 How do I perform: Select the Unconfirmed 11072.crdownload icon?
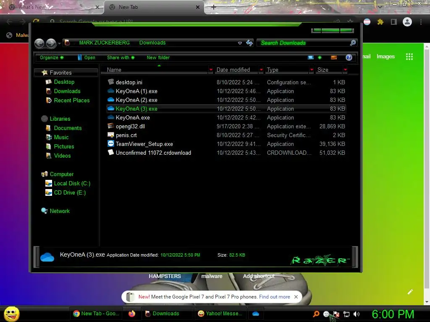(111, 153)
